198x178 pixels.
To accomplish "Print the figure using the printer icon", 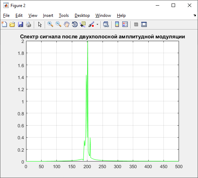I will click(29, 24).
